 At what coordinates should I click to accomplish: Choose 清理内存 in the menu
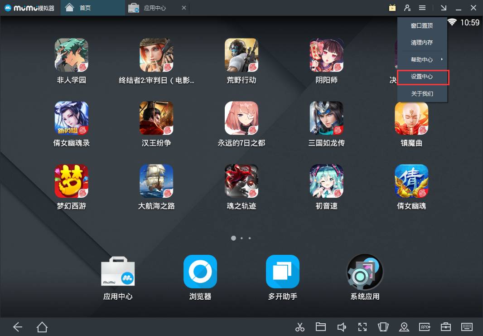pyautogui.click(x=422, y=43)
